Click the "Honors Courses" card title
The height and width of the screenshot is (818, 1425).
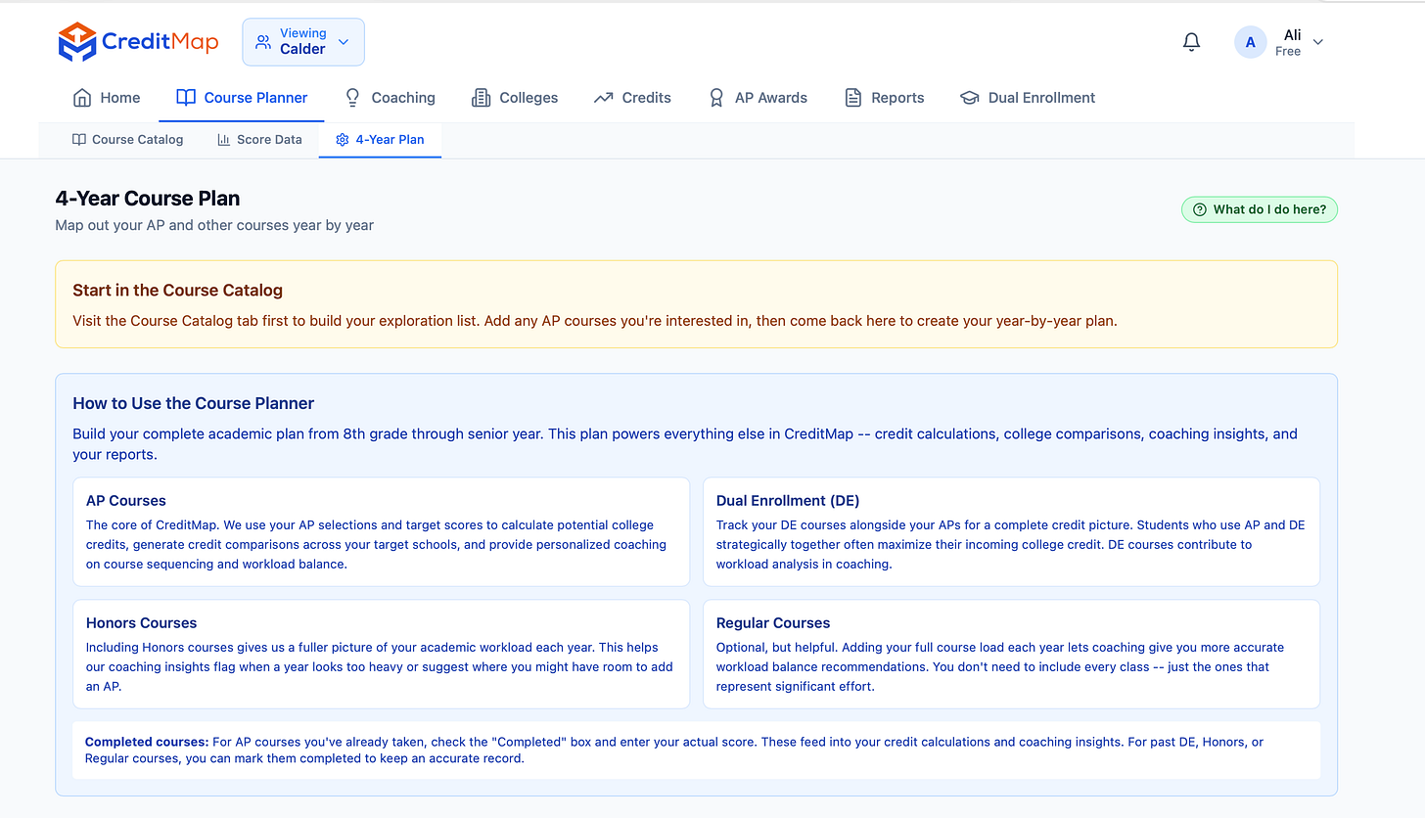(x=142, y=623)
